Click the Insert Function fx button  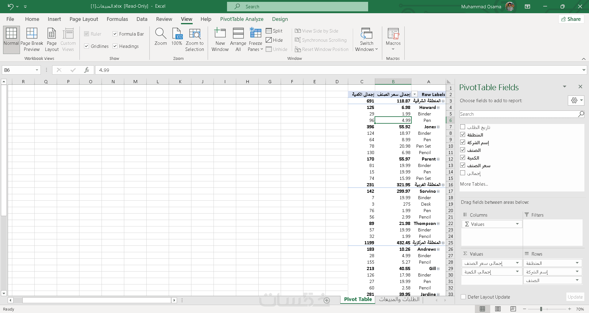87,70
